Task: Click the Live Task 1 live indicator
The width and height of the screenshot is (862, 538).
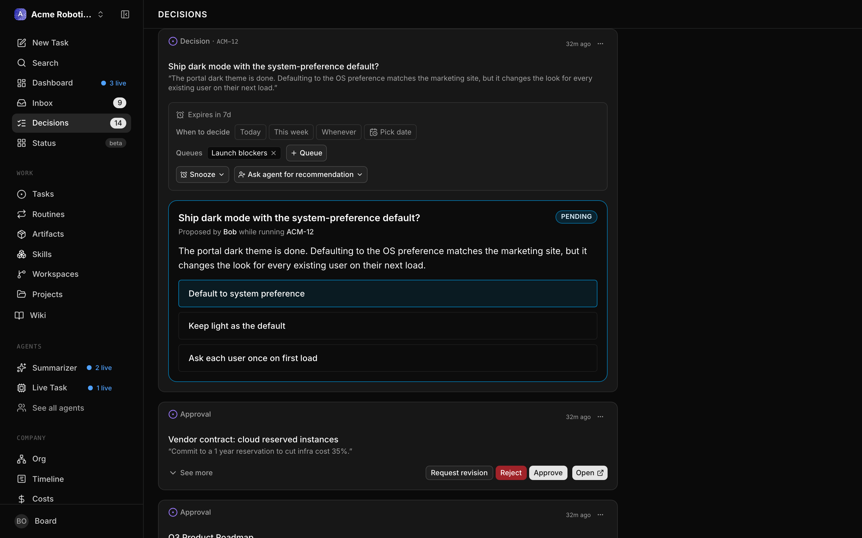Action: pyautogui.click(x=100, y=388)
